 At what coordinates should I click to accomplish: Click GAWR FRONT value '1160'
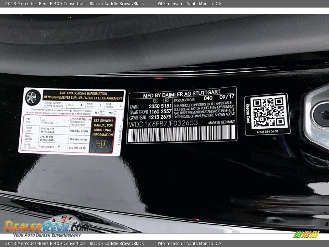154,112
